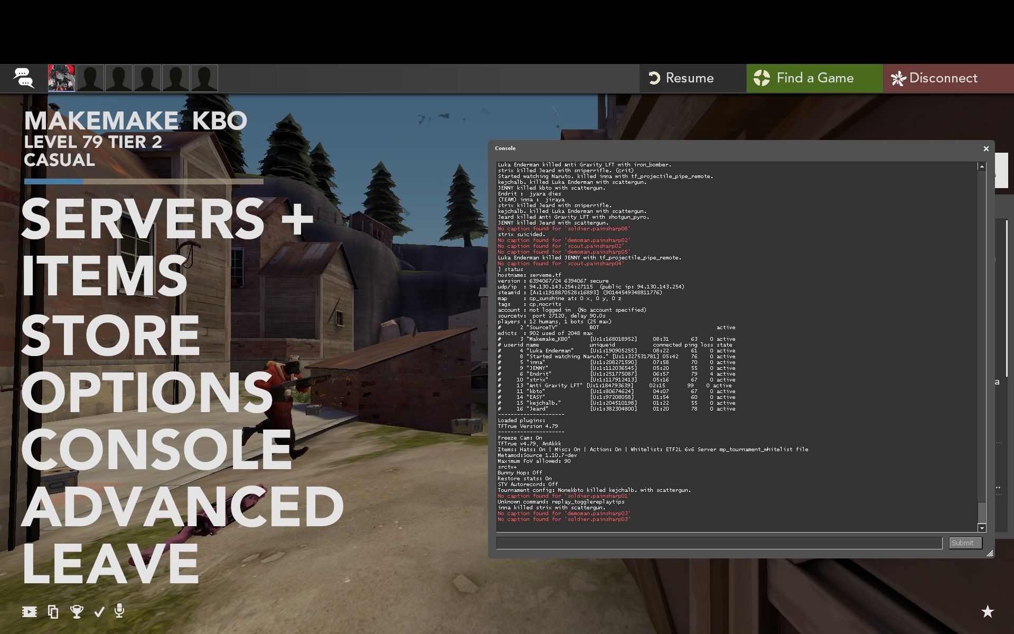Close the Console window

(x=985, y=149)
